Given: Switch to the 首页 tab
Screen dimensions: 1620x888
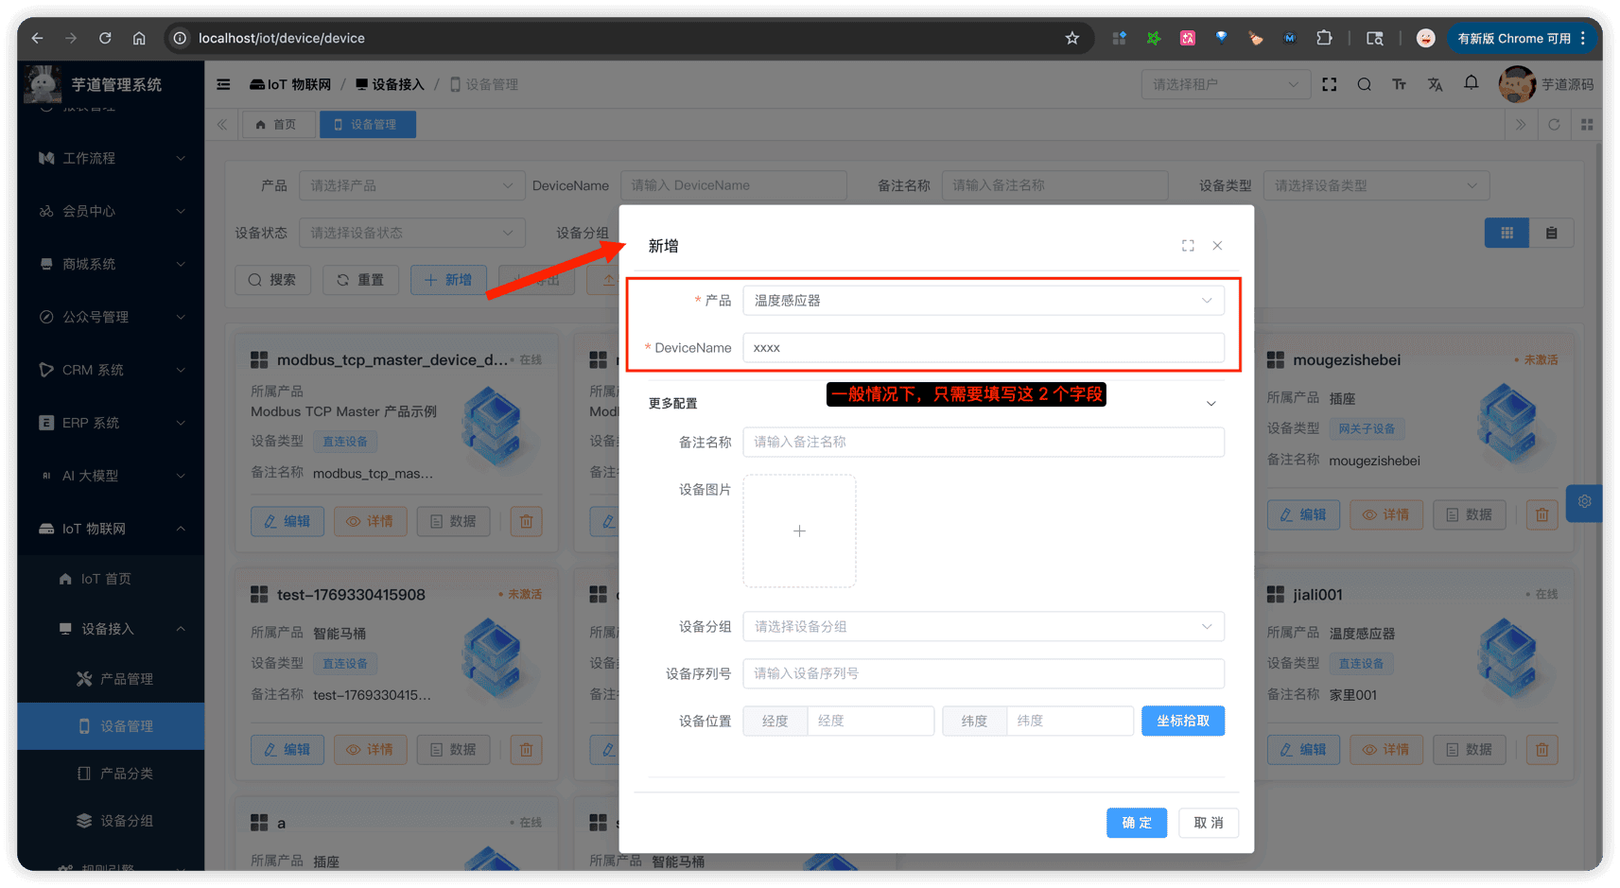Looking at the screenshot, I should tap(276, 125).
